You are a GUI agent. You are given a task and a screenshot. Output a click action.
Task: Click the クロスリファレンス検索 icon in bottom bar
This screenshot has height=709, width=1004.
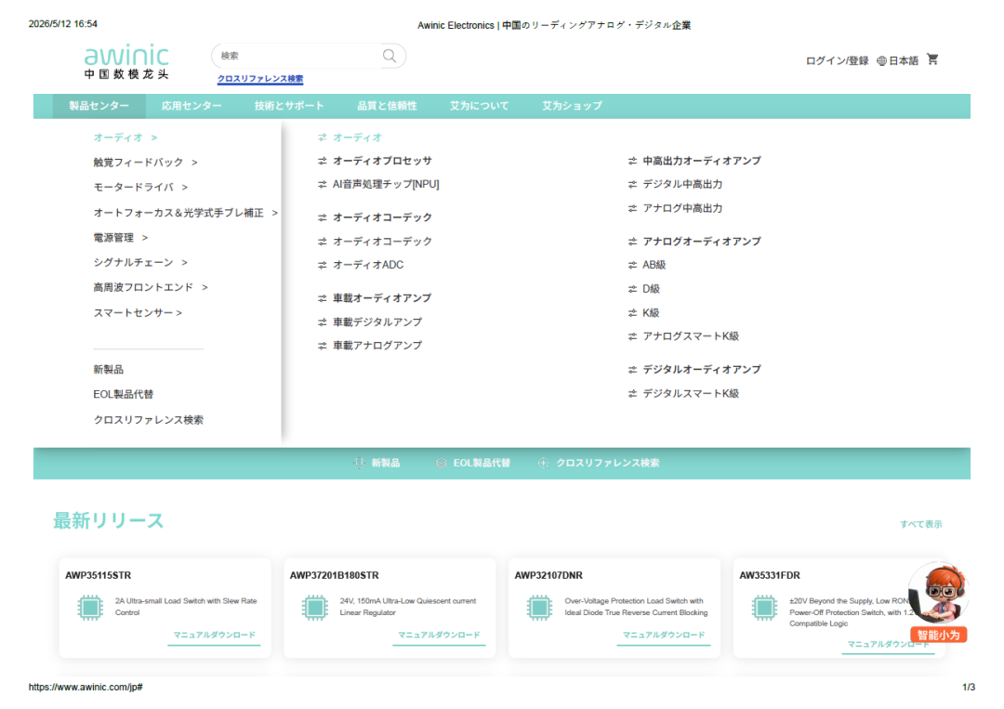543,463
